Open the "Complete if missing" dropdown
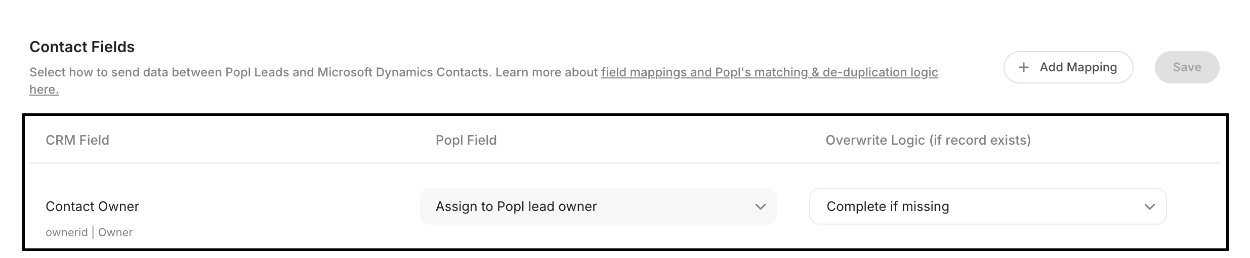 point(987,206)
